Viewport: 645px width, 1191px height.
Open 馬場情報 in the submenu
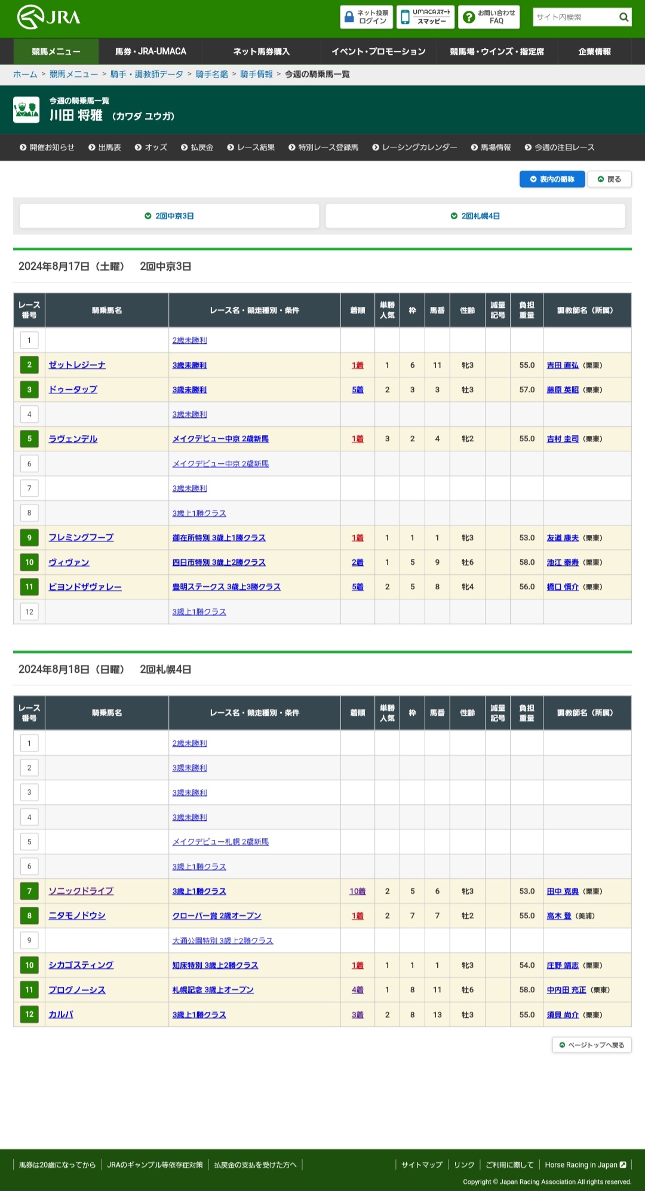(x=491, y=147)
